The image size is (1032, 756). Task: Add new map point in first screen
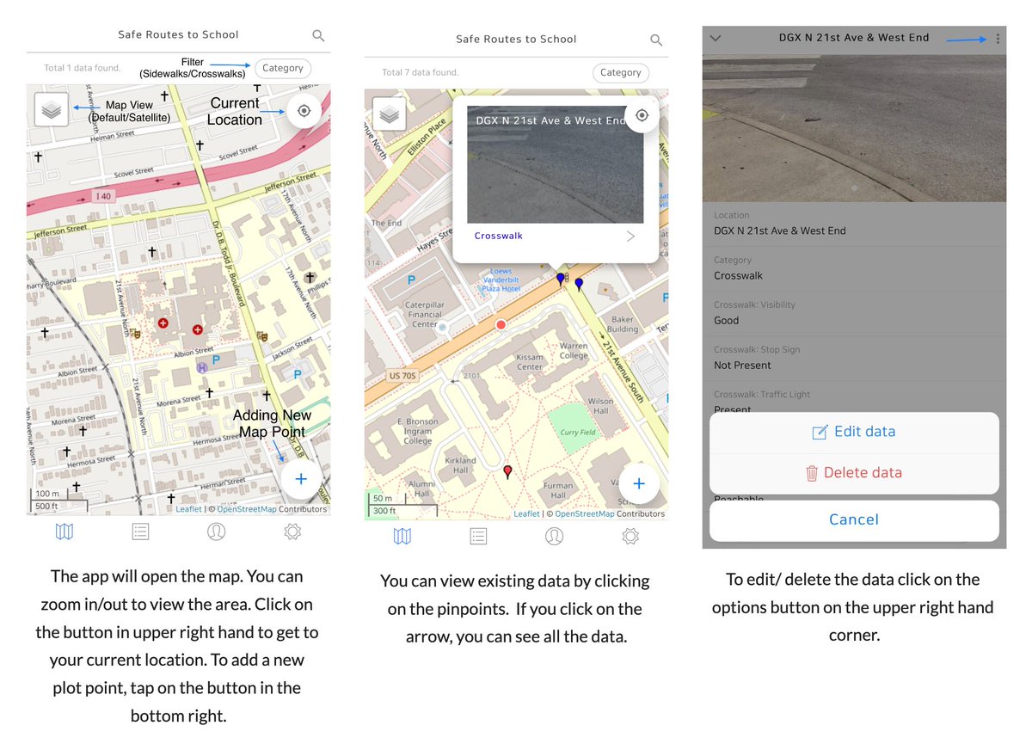301,479
